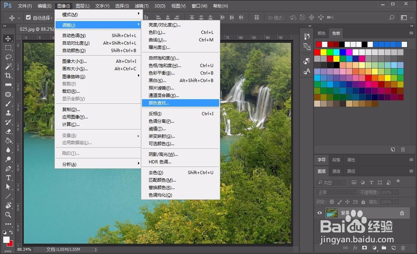Switch to the Channels (通道) tab

point(336,171)
